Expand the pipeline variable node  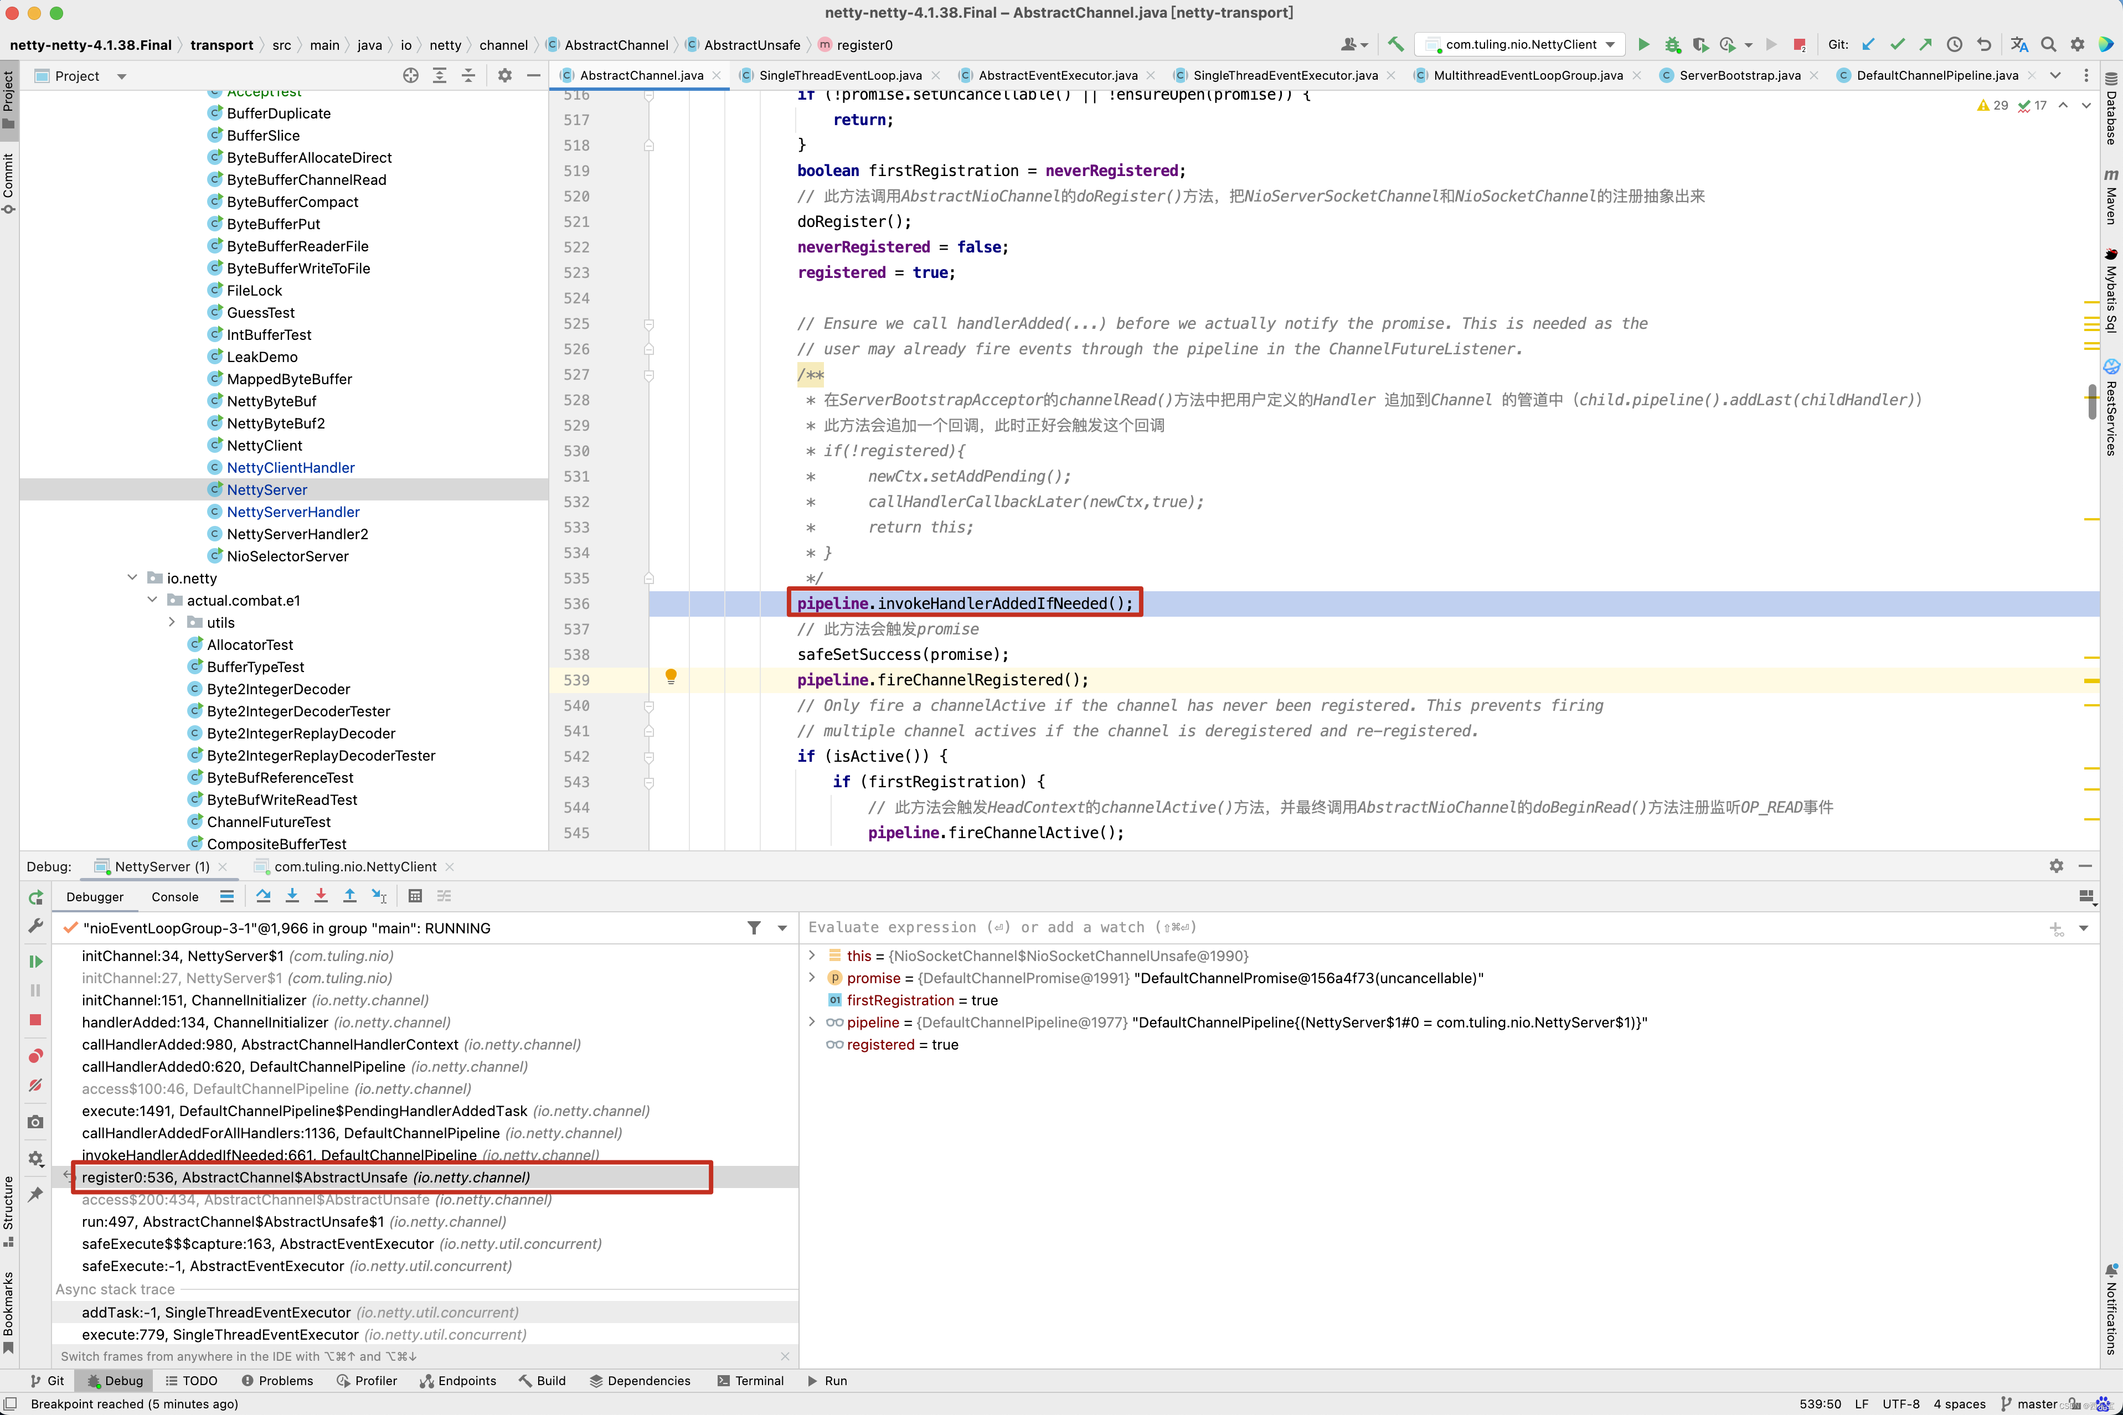pyautogui.click(x=811, y=1022)
